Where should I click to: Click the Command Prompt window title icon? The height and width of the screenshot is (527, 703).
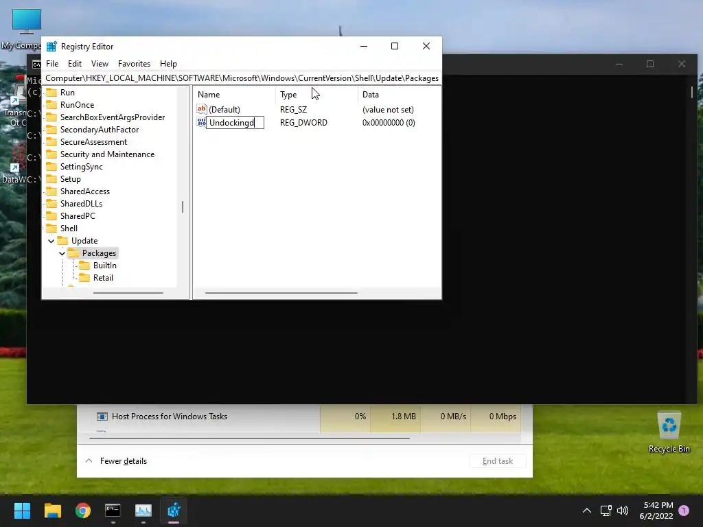tap(36, 65)
